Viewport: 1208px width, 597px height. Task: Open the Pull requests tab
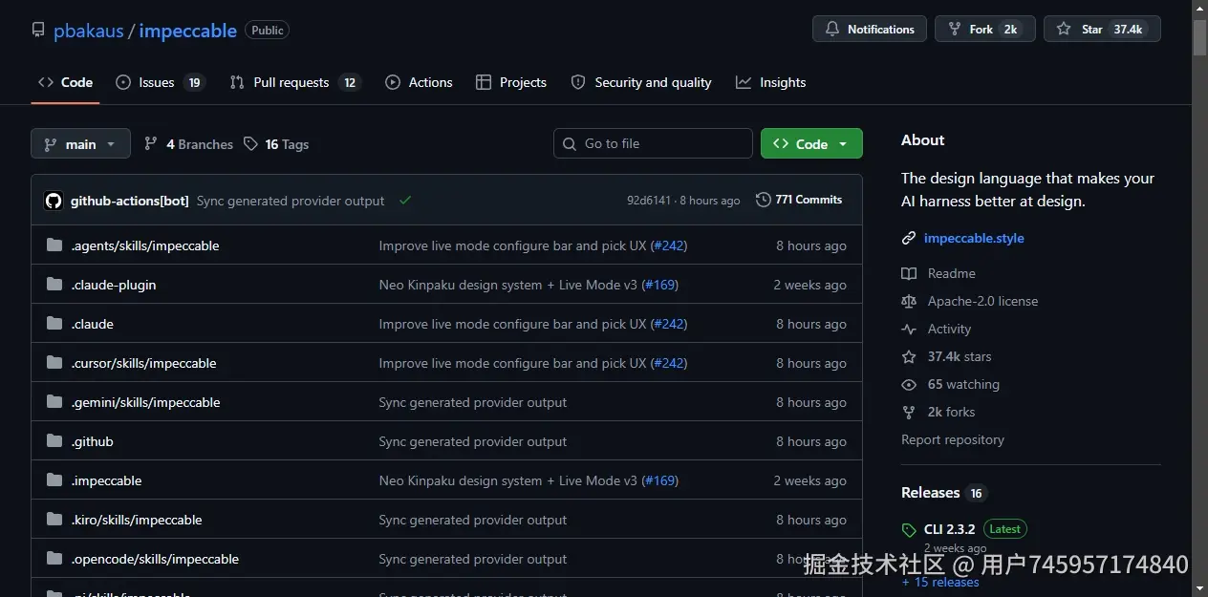[295, 82]
